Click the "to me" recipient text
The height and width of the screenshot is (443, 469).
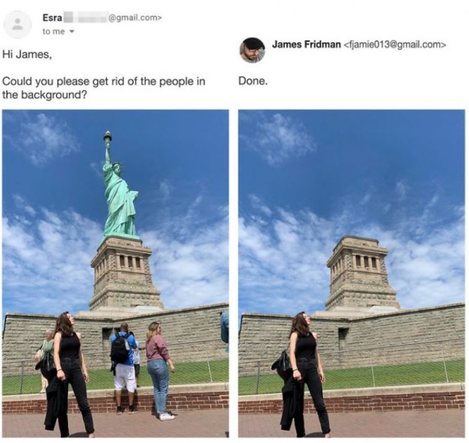[x=54, y=32]
